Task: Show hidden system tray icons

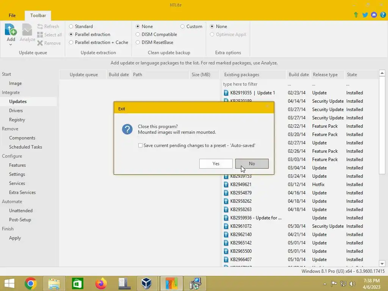Action: [325, 284]
